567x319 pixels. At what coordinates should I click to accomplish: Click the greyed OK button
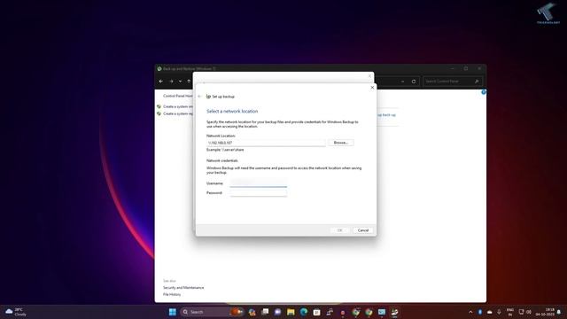point(339,230)
